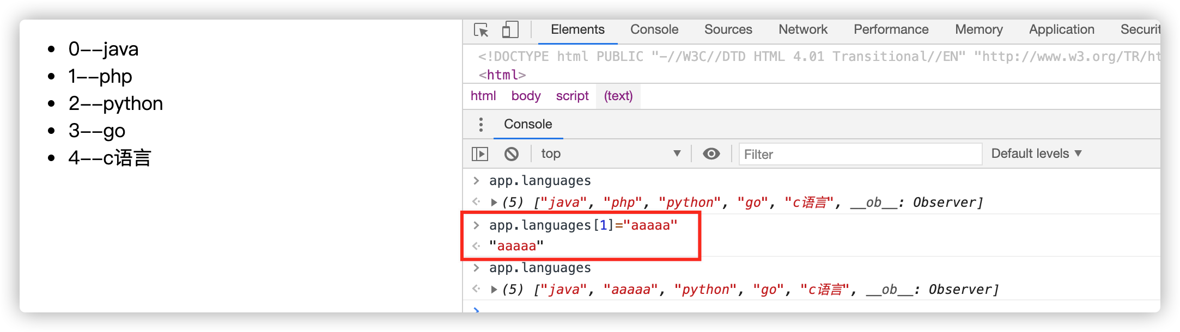The height and width of the screenshot is (332, 1180).
Task: Activate the inspect element picker icon
Action: [481, 30]
